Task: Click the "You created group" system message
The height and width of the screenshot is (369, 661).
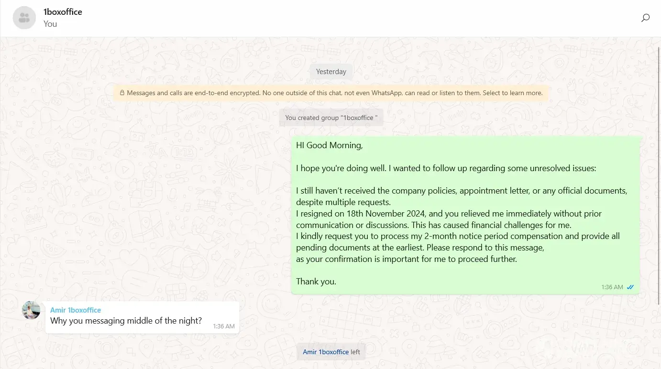Action: coord(331,118)
